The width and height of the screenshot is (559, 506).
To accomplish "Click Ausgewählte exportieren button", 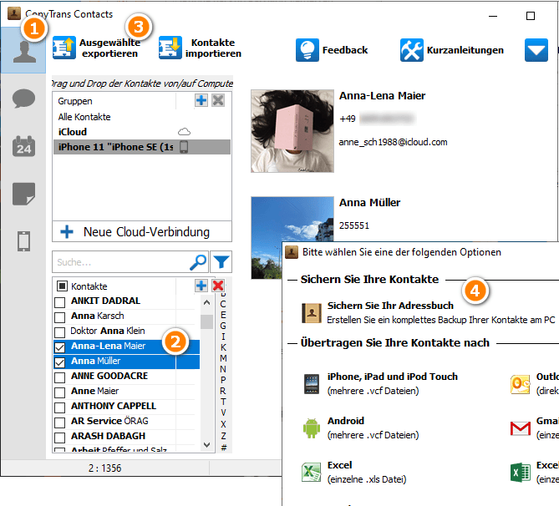I will [x=96, y=48].
